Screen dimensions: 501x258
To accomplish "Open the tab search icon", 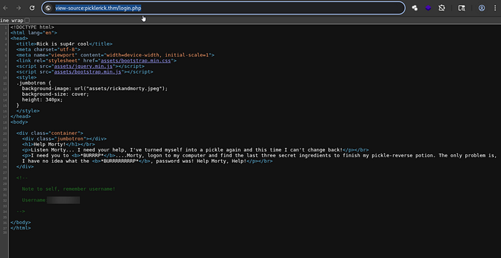I will (x=462, y=9).
